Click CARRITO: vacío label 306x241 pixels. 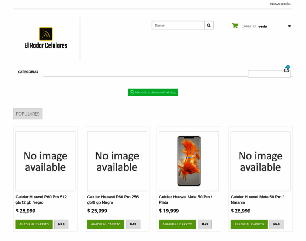[x=254, y=26]
